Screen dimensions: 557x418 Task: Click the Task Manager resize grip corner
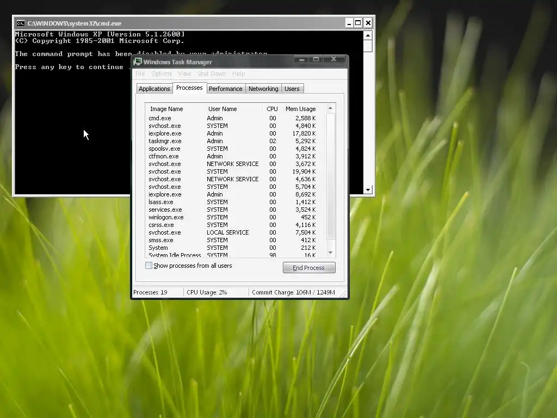click(344, 293)
